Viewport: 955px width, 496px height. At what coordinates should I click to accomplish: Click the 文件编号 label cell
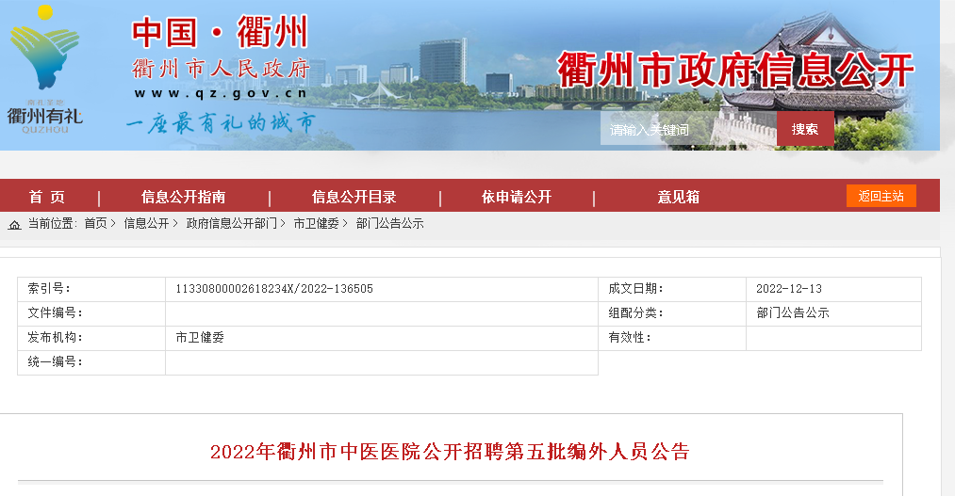[91, 313]
